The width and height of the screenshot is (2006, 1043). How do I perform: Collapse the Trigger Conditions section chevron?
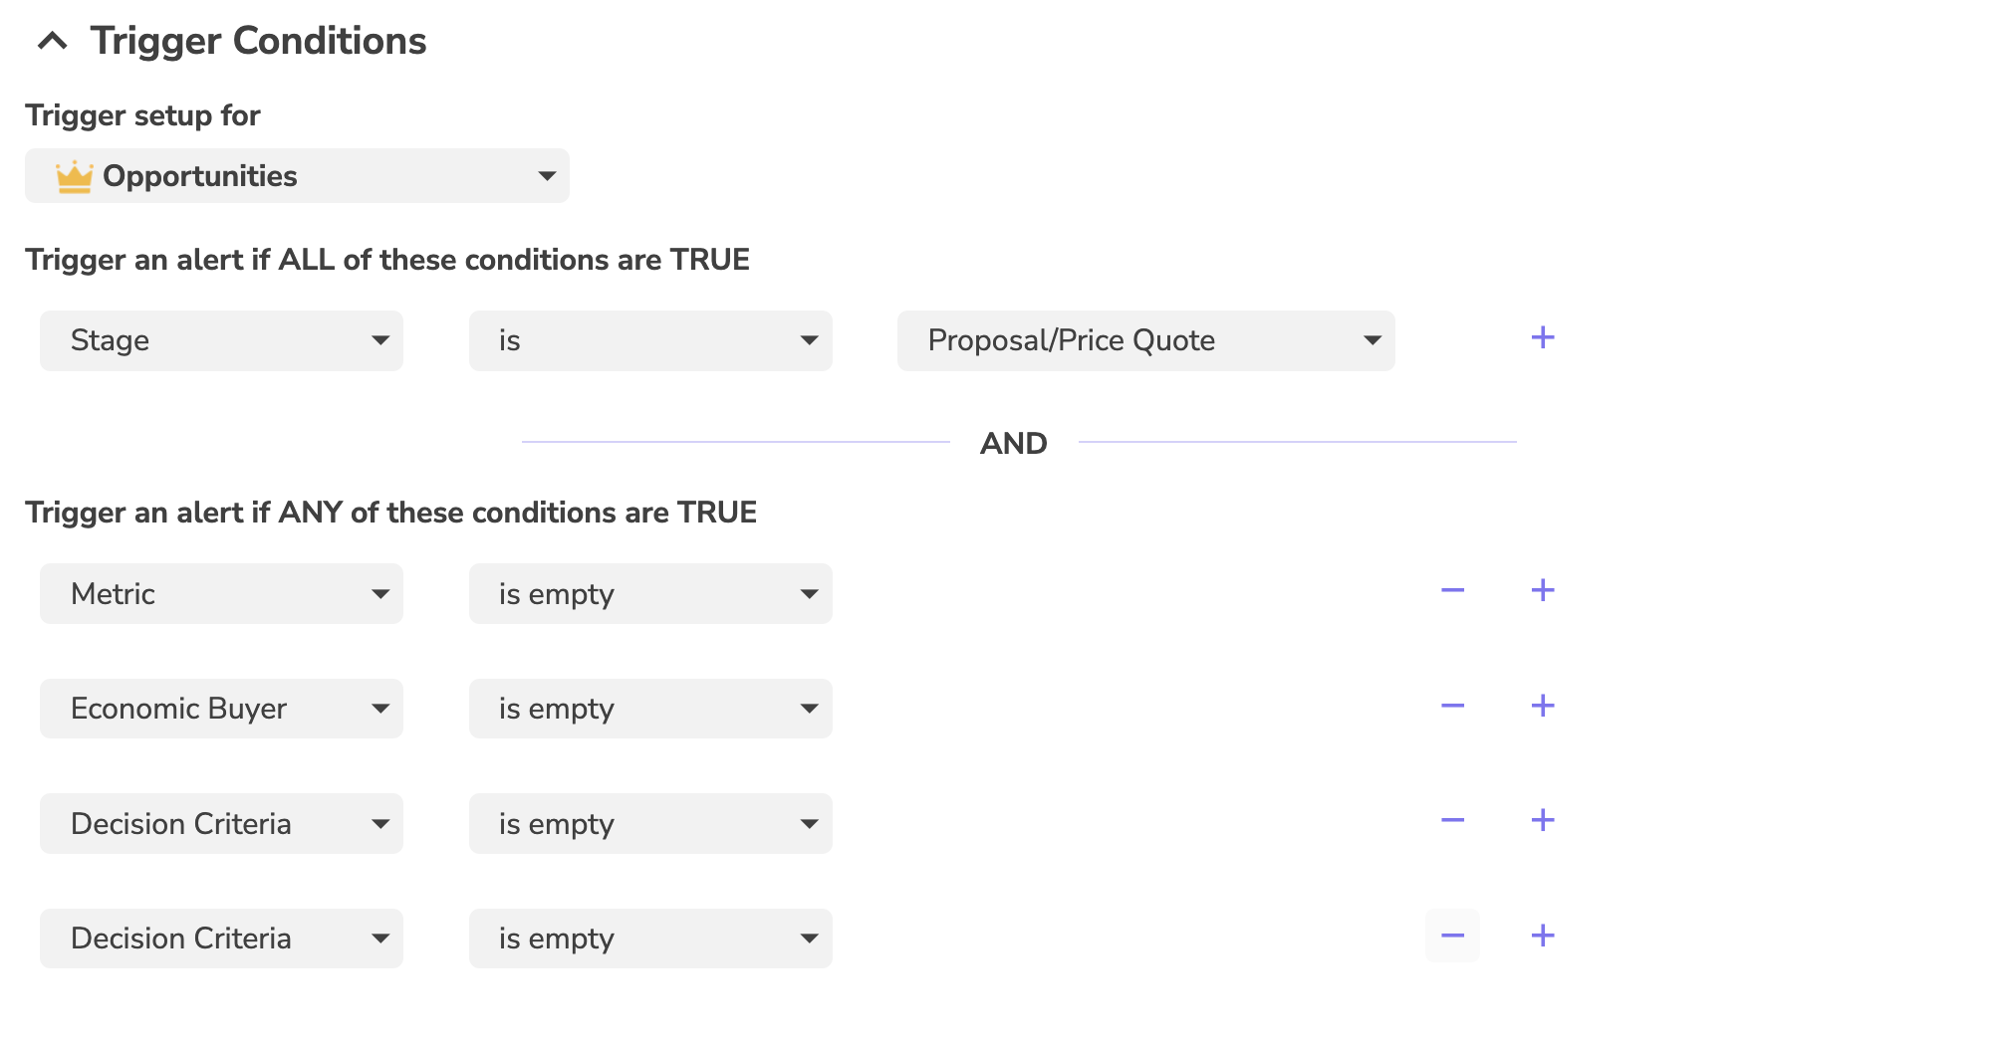click(53, 42)
